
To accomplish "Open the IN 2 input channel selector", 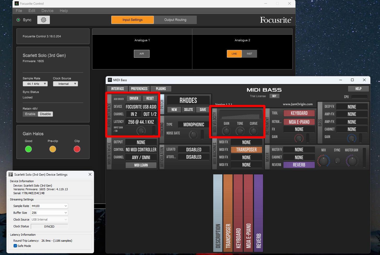I will pos(134,114).
